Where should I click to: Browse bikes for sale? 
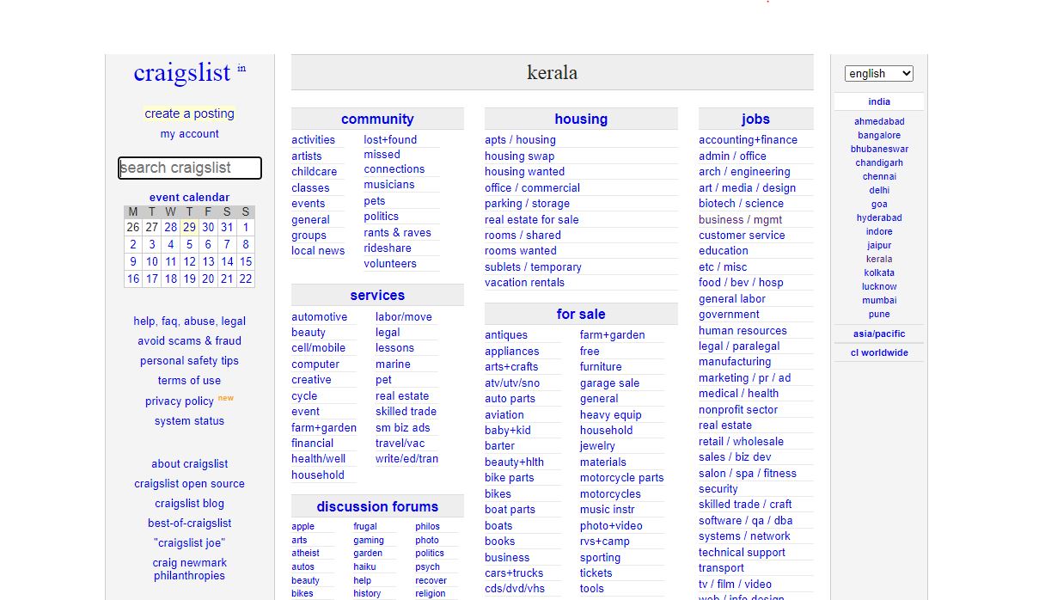498,494
